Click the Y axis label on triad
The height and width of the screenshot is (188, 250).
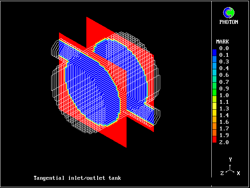pos(230,159)
